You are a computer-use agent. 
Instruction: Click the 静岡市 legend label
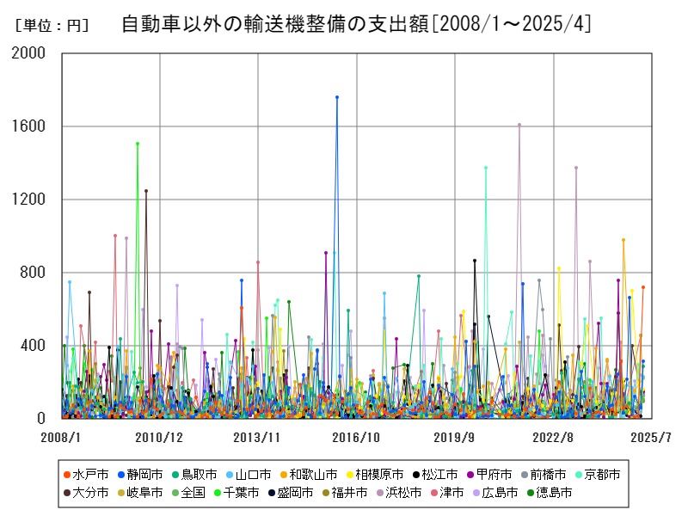click(x=144, y=475)
